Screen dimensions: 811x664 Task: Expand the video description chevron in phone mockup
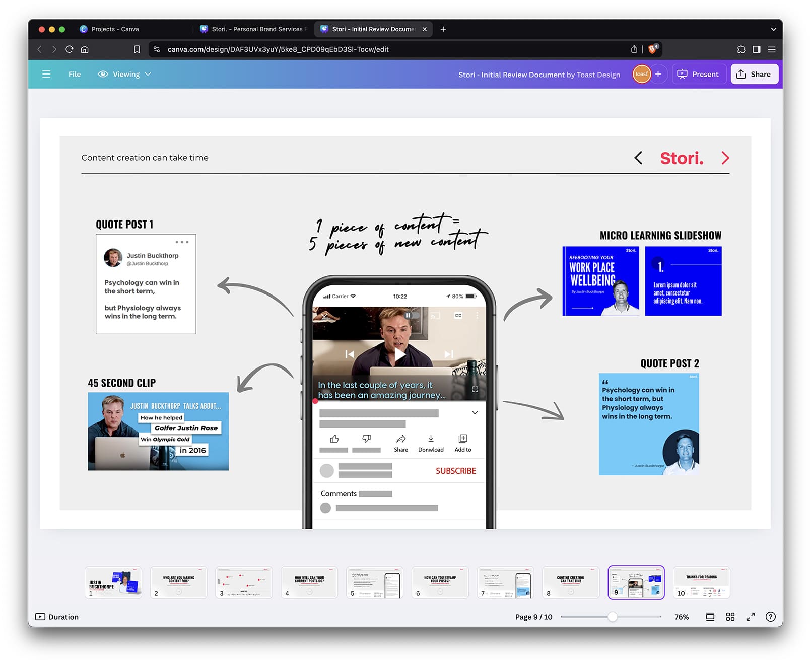(475, 413)
